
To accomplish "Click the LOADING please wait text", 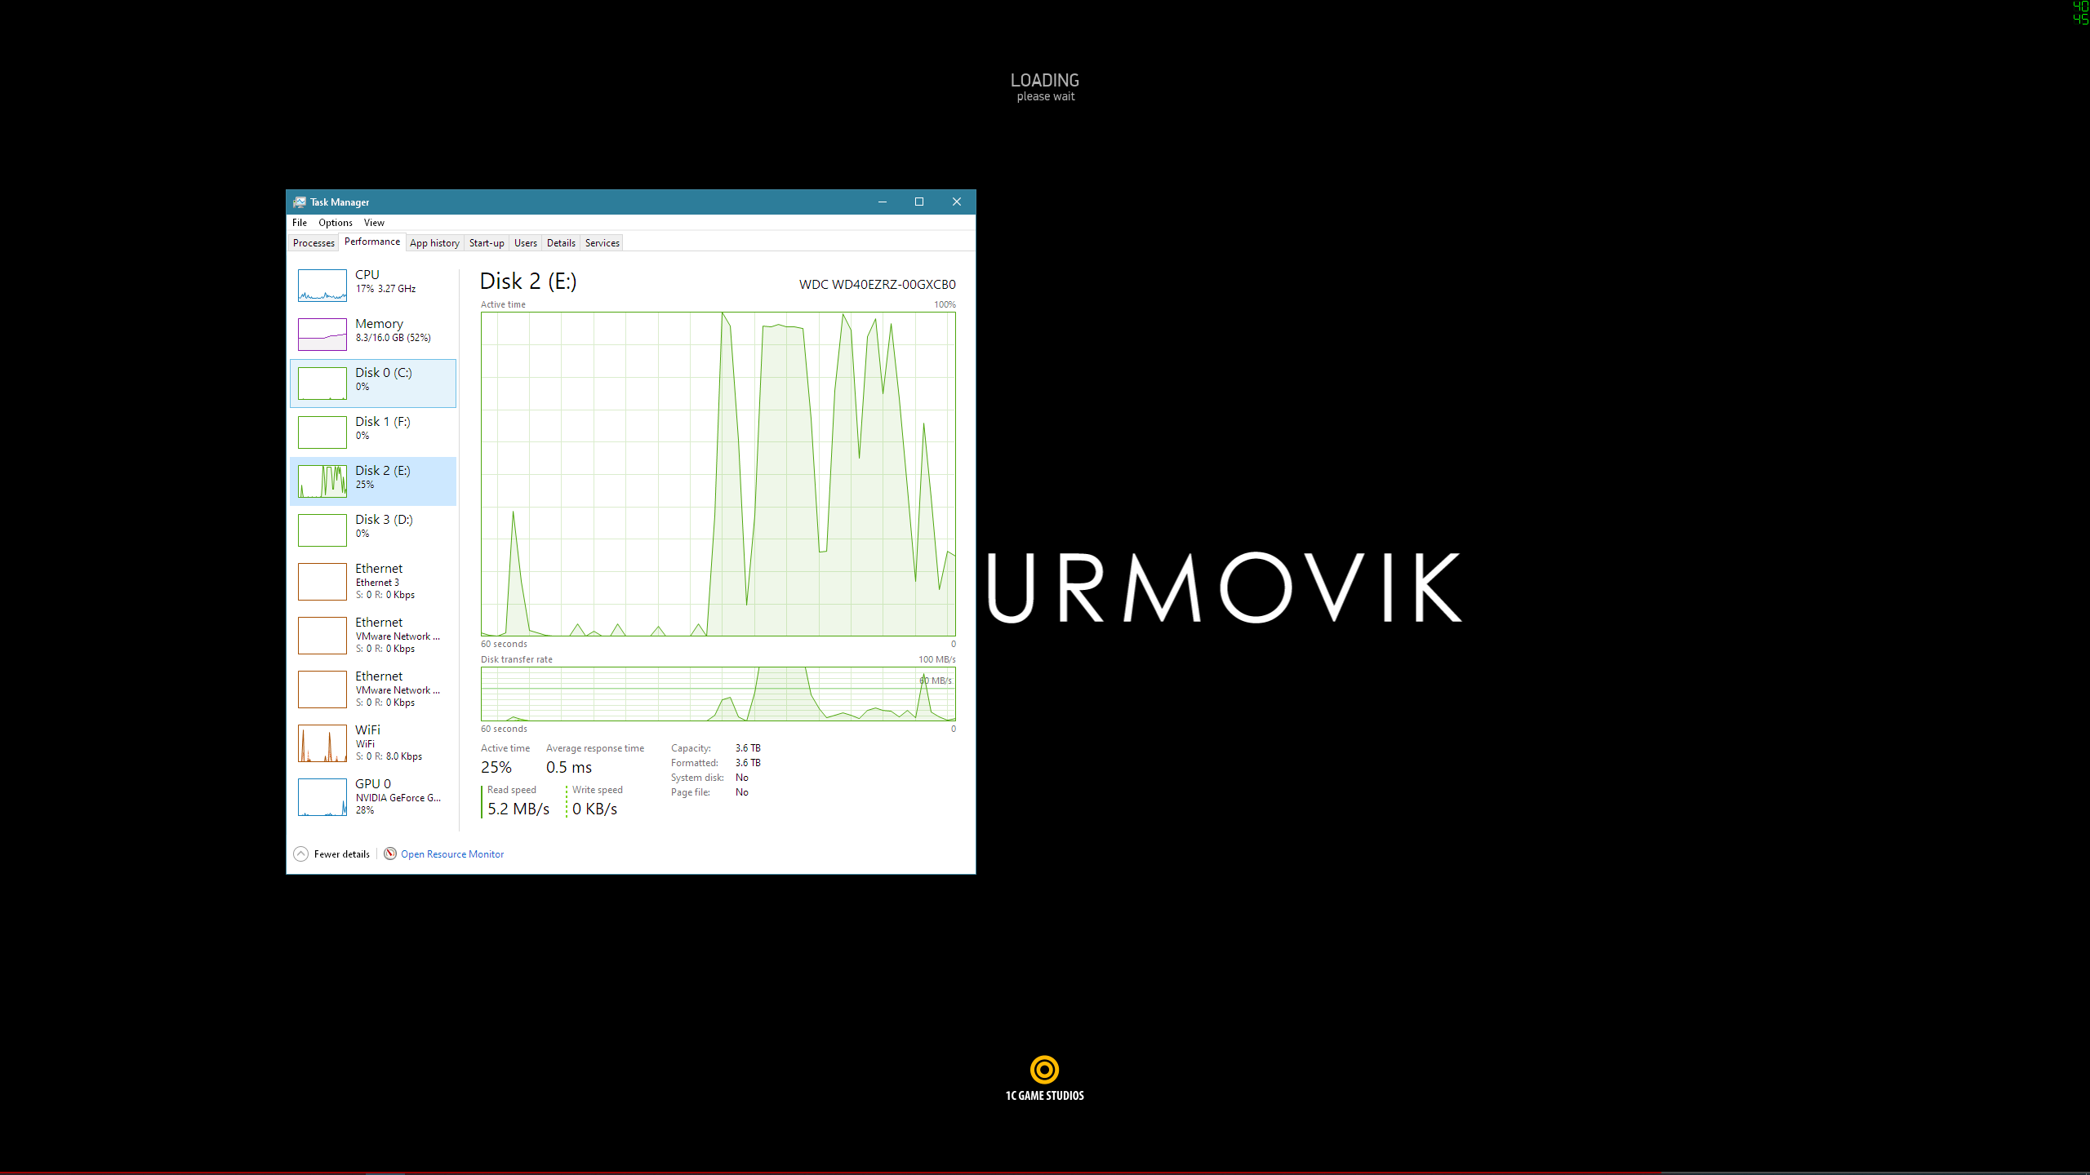I will 1045,86.
